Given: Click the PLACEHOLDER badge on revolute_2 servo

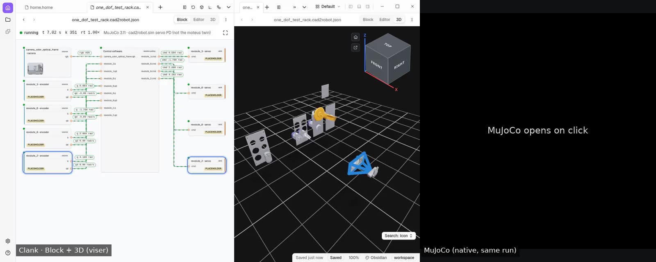Looking at the screenshot, I should pos(214,169).
